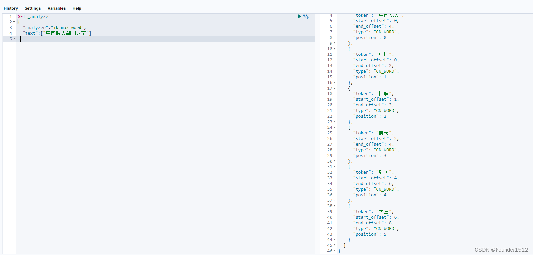The image size is (533, 255).
Task: Grab the panel divider handle between editor and output
Action: point(318,134)
